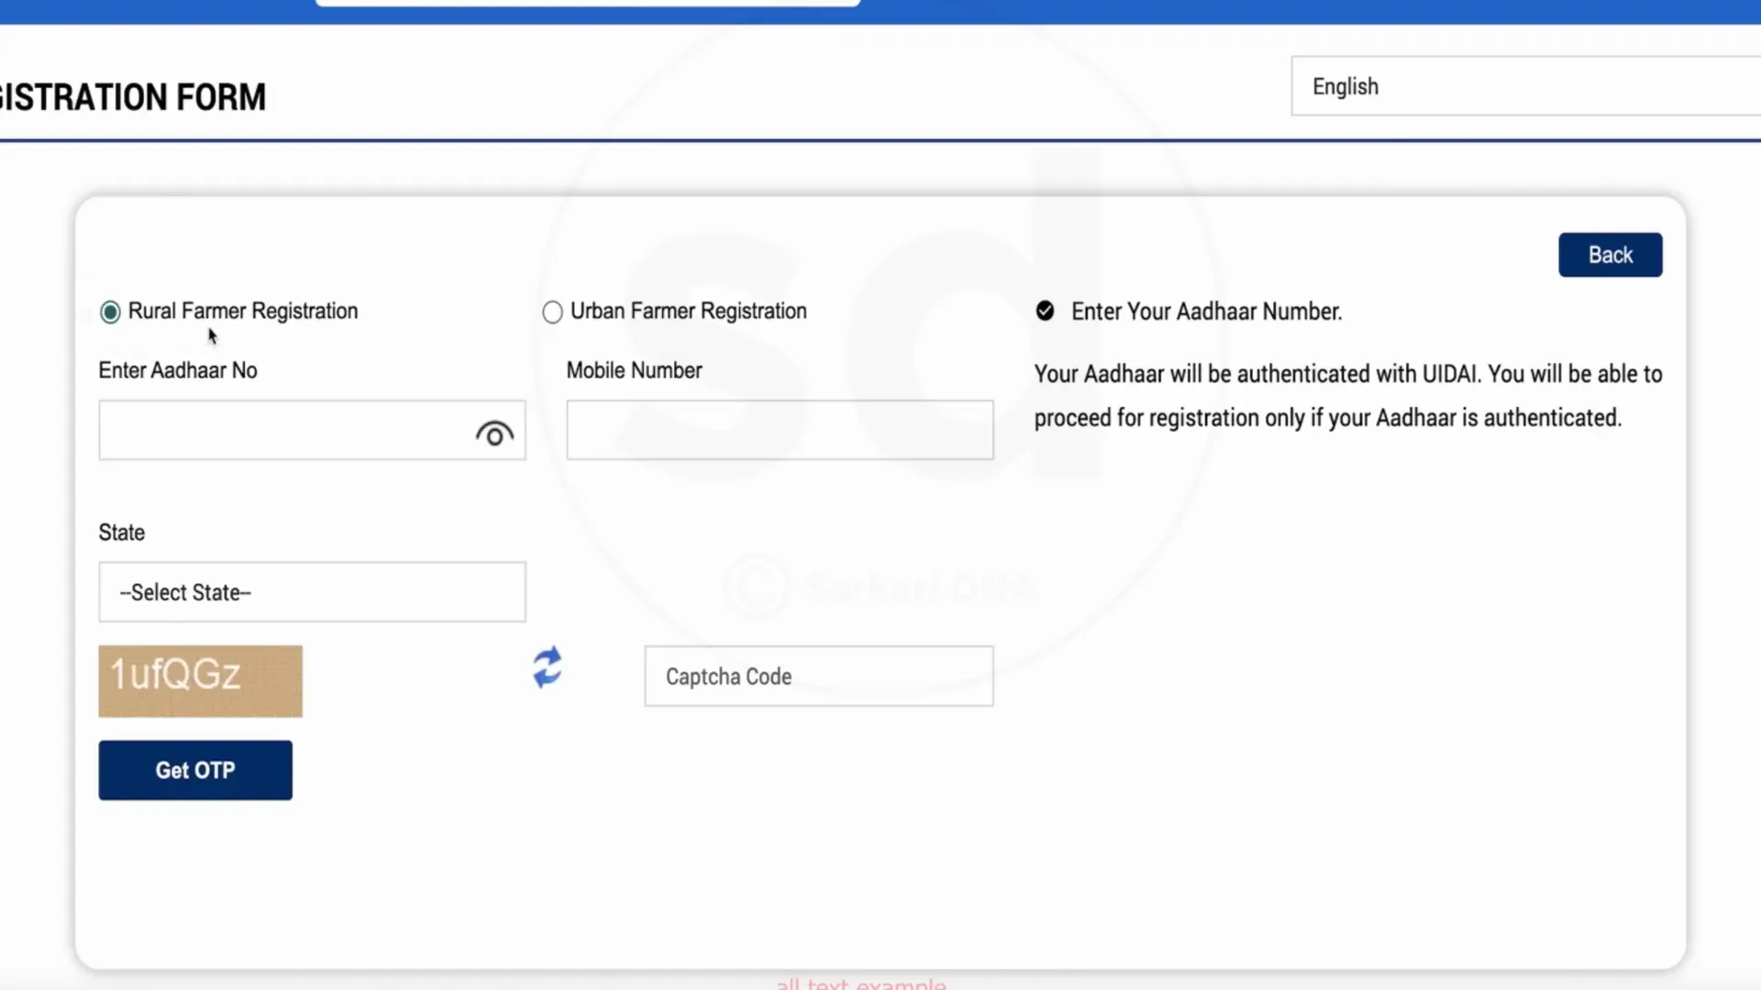This screenshot has width=1761, height=990.
Task: Click the CAPTCHA refresh icon
Action: tap(547, 668)
